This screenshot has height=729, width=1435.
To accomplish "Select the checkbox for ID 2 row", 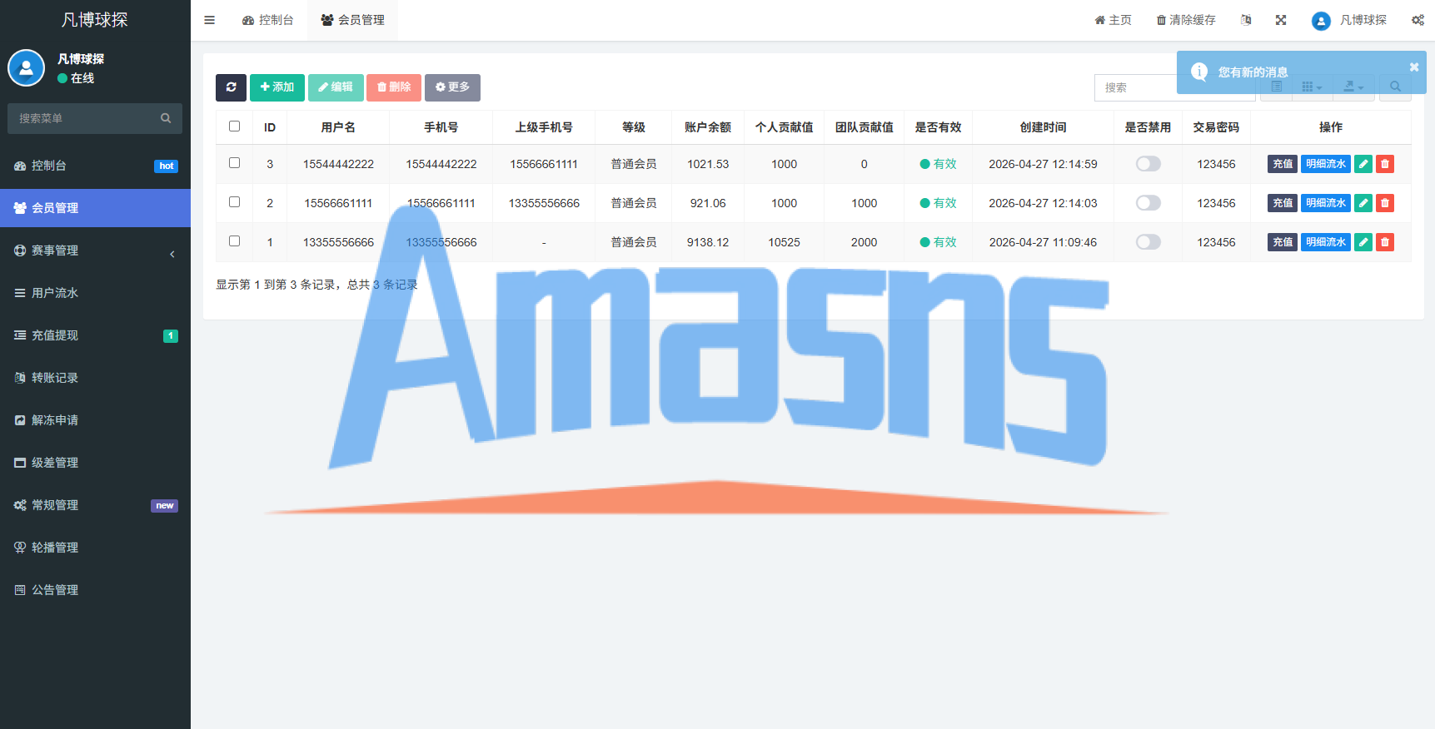I will click(x=234, y=202).
